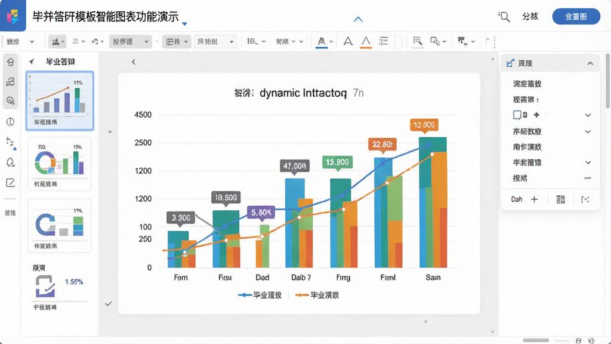This screenshot has height=344, width=611.
Task: Open the bell-shaped icon in sidebar
Action: point(11,162)
